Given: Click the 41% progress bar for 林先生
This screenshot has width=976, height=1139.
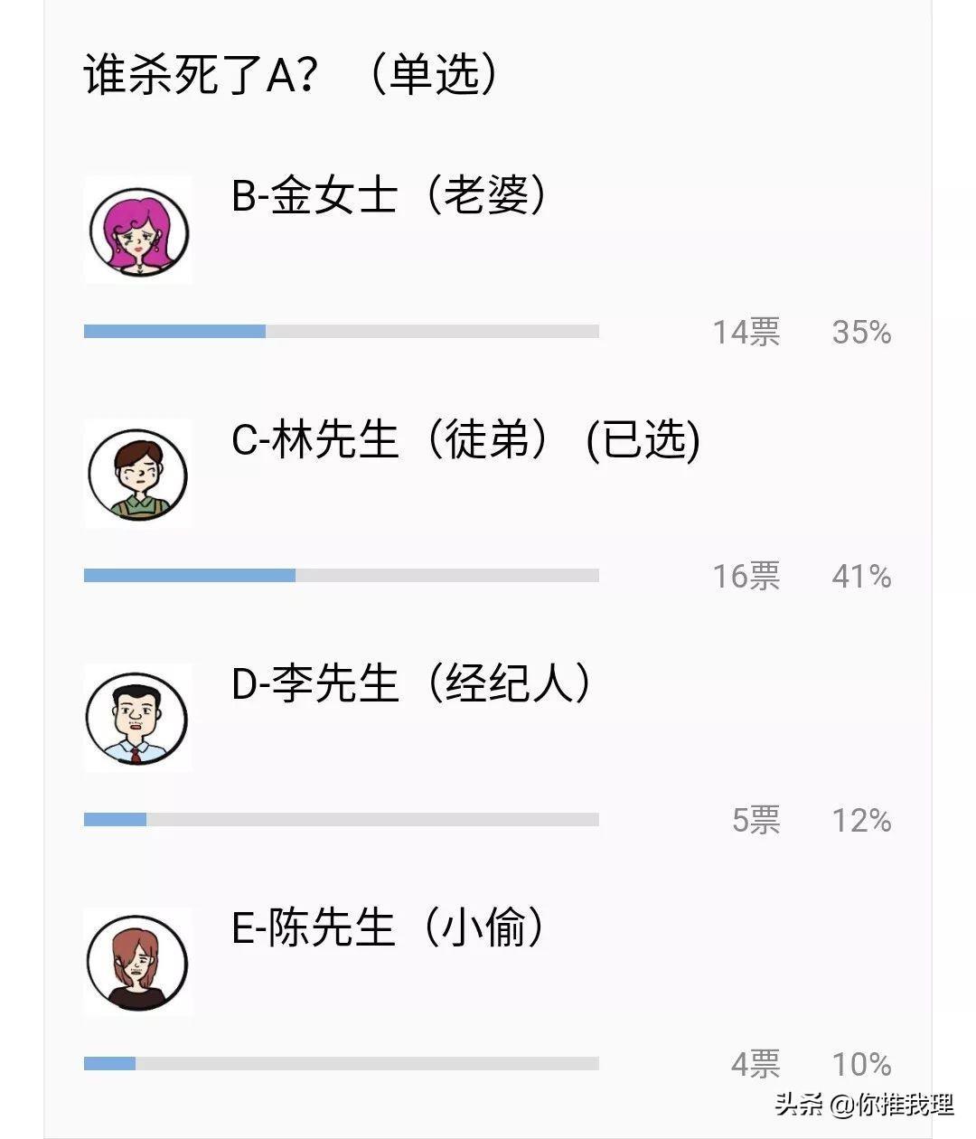Looking at the screenshot, I should (341, 576).
